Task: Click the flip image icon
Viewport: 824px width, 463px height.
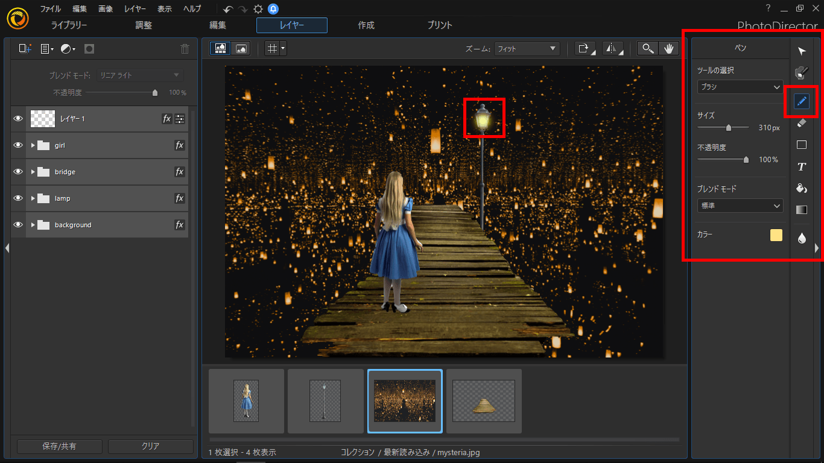Action: tap(613, 49)
